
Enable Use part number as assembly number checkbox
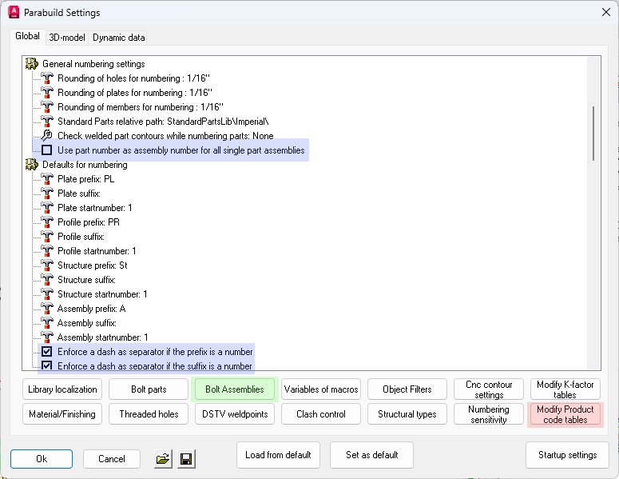tap(47, 150)
